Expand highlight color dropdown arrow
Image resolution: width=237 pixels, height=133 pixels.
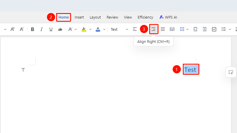point(90,29)
